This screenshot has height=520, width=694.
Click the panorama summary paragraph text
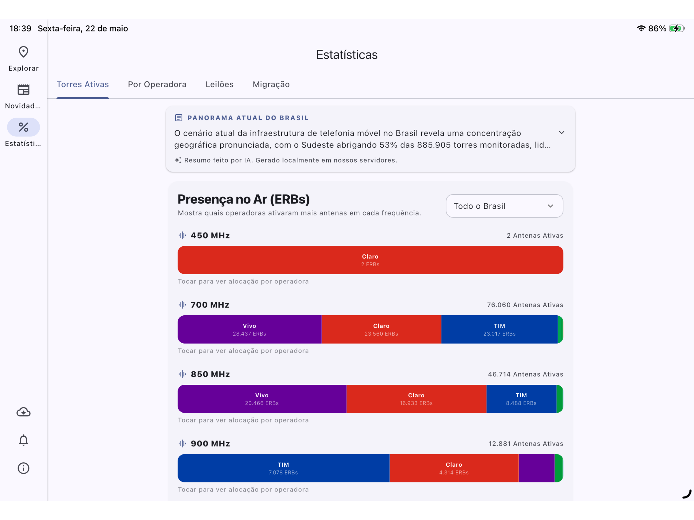(x=362, y=139)
